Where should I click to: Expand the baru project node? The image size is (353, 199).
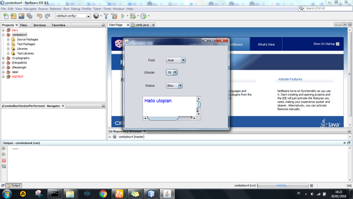click(x=3, y=30)
